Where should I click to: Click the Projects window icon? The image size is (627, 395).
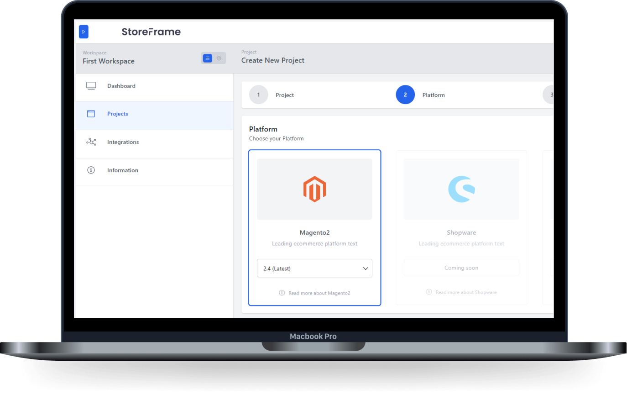point(91,114)
